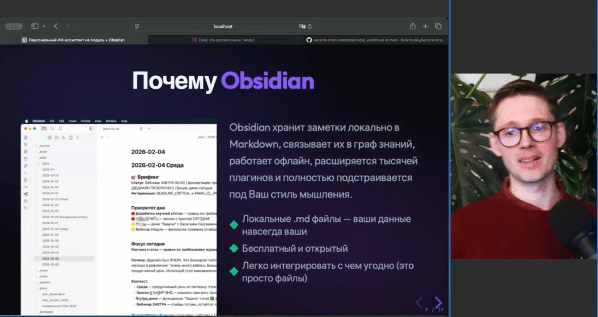This screenshot has width=598, height=317.
Task: Go to the previous slide arrow
Action: click(419, 303)
